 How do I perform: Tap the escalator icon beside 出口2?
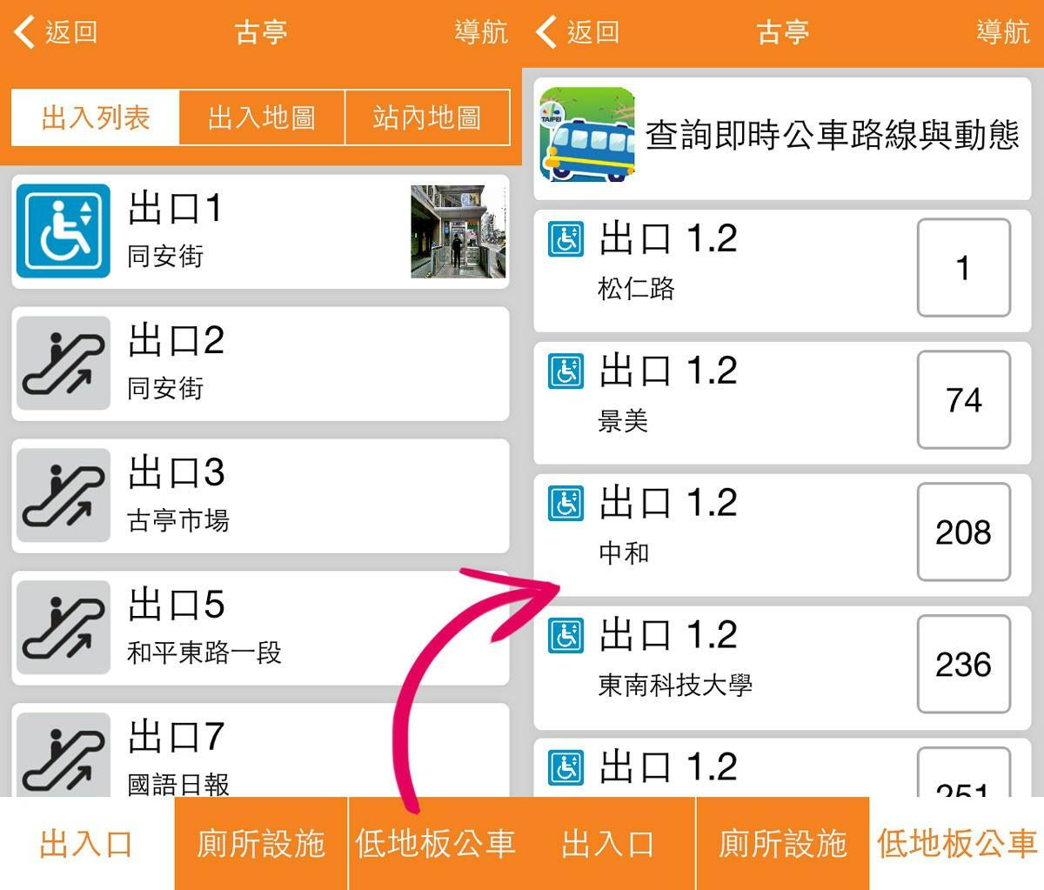click(64, 364)
